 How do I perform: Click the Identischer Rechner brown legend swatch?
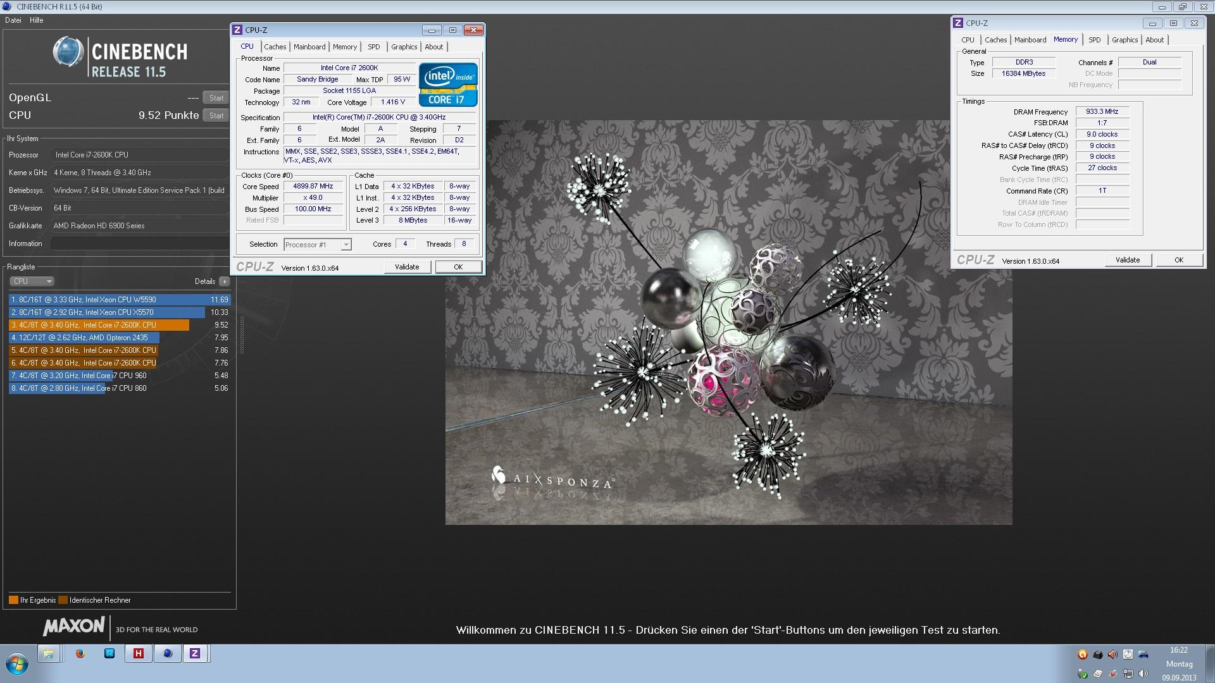pos(63,600)
